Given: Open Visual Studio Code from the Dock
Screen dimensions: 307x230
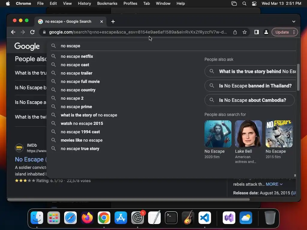Looking at the screenshot, I should click(x=204, y=218).
